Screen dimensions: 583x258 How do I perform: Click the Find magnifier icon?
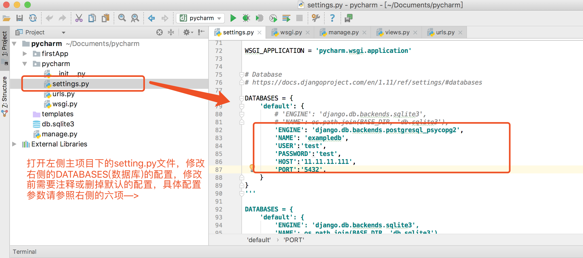pos(122,18)
